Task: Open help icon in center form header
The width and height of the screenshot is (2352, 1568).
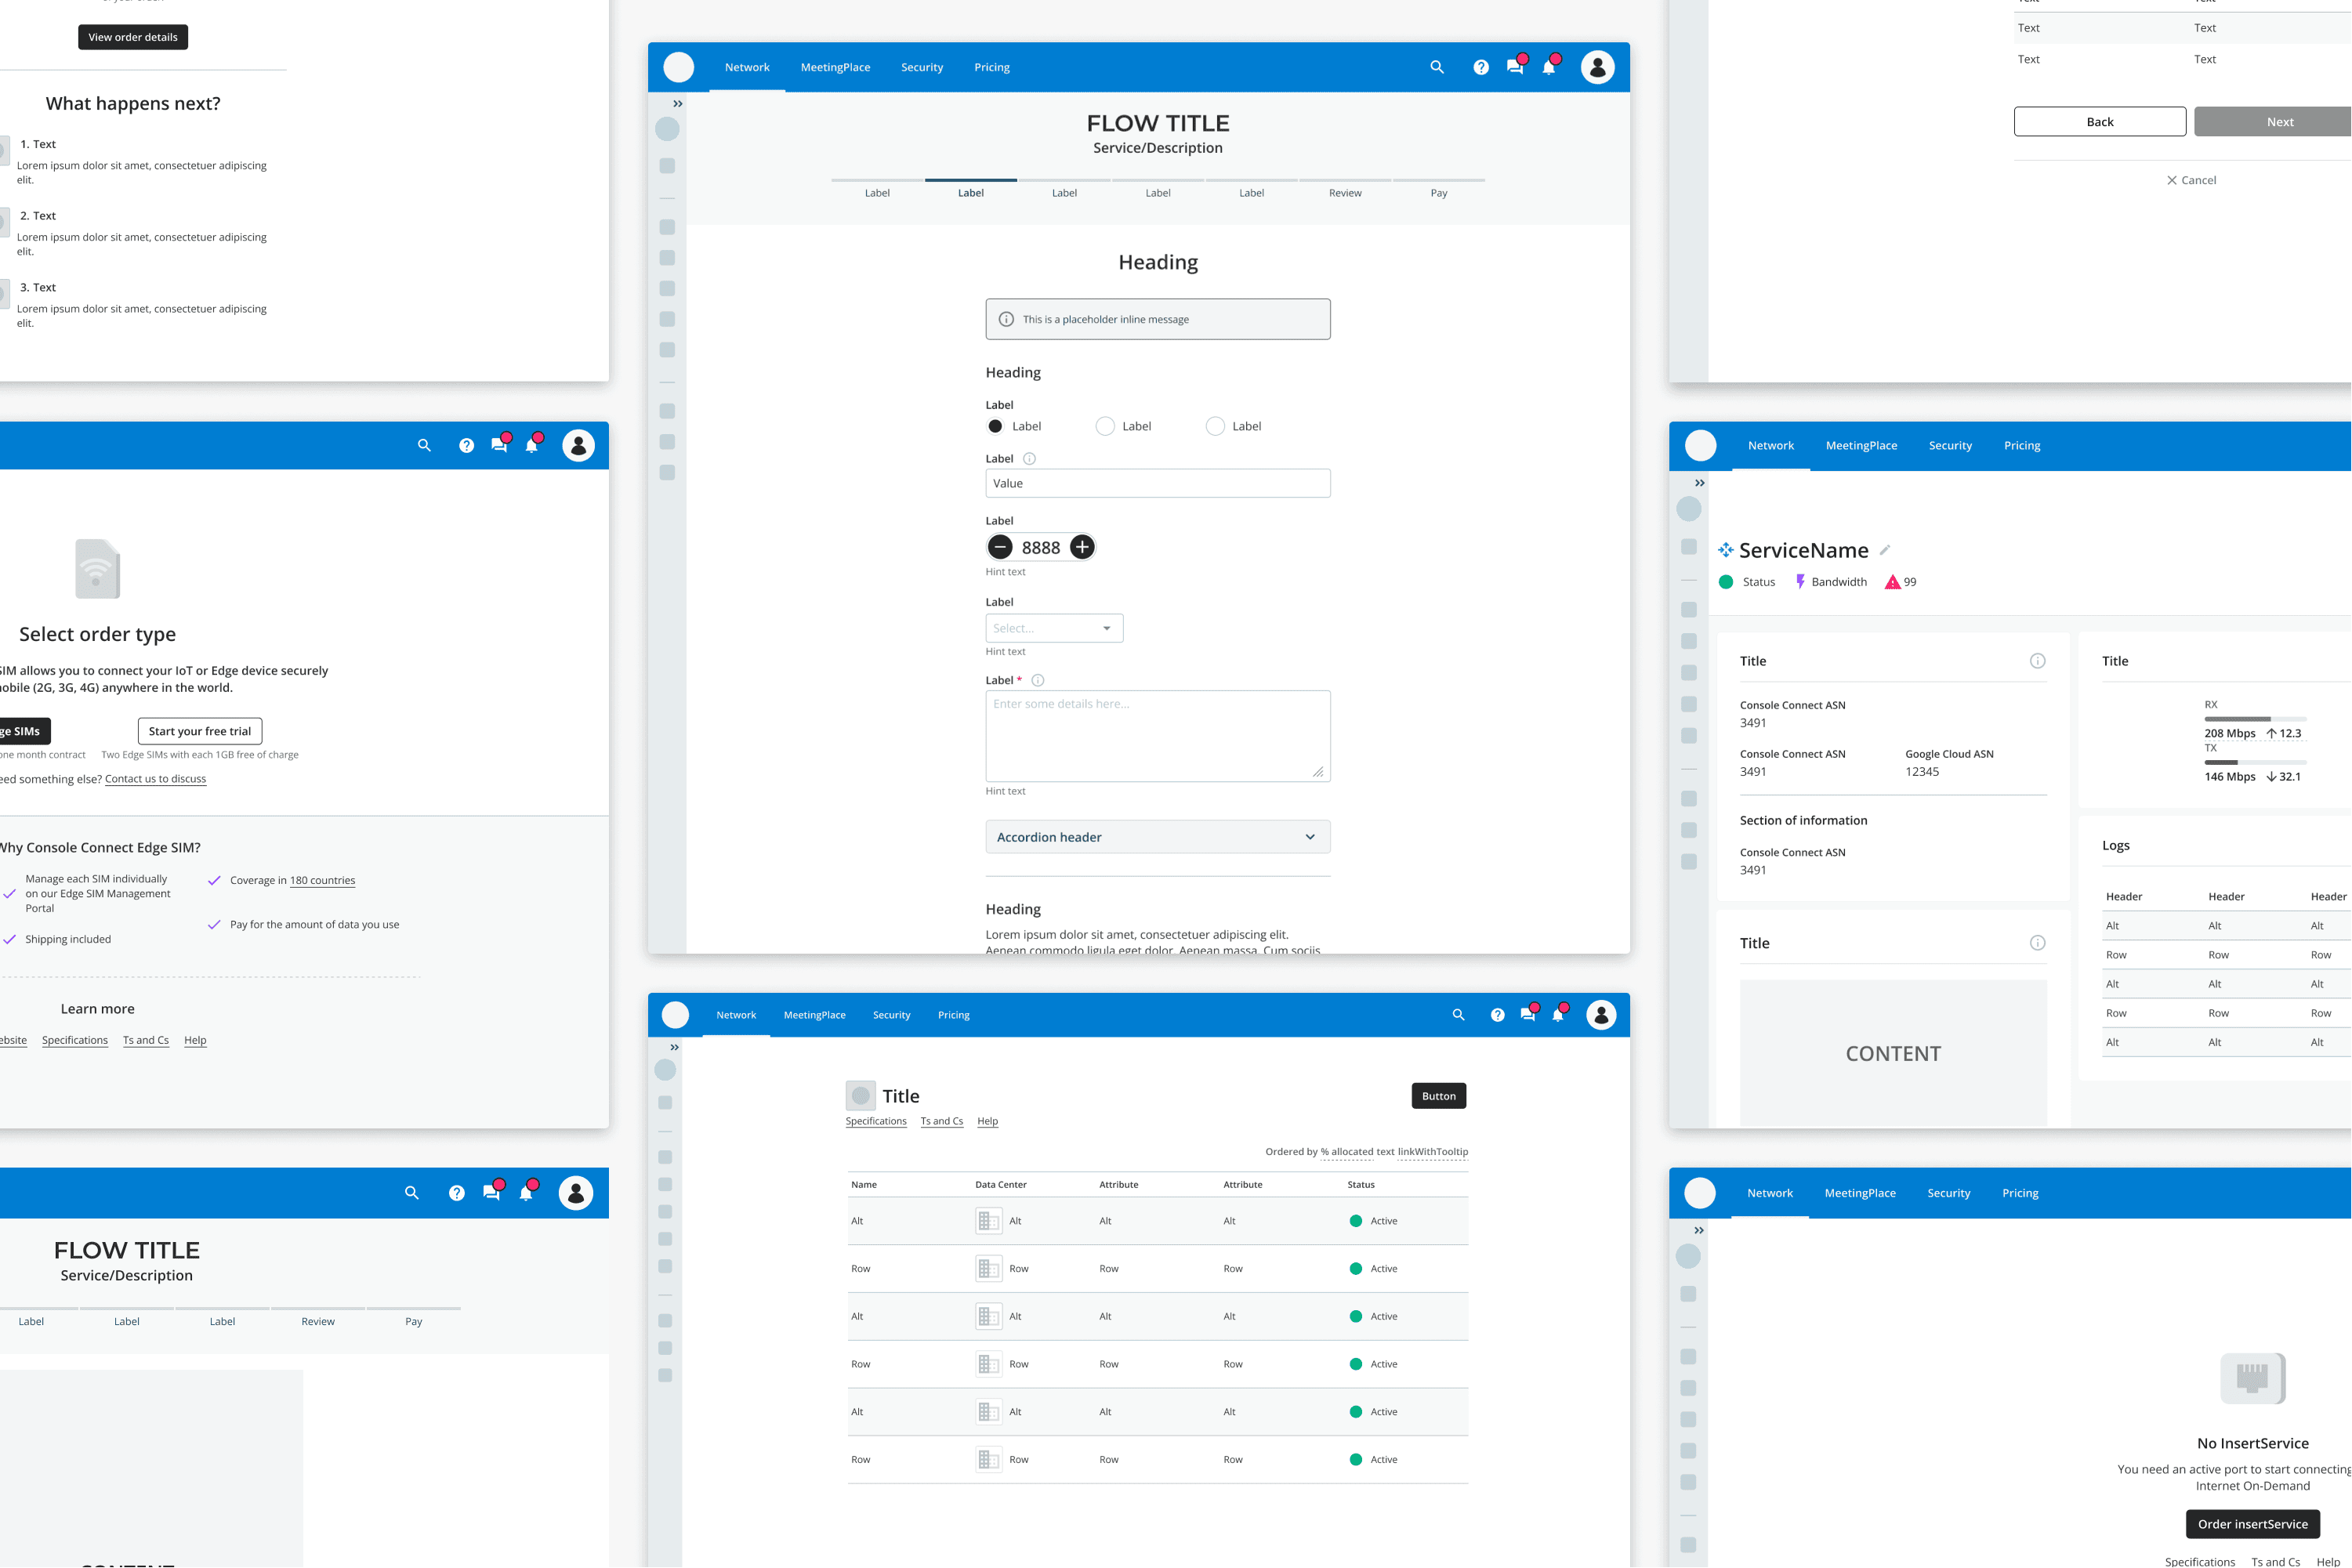Action: 1481,67
